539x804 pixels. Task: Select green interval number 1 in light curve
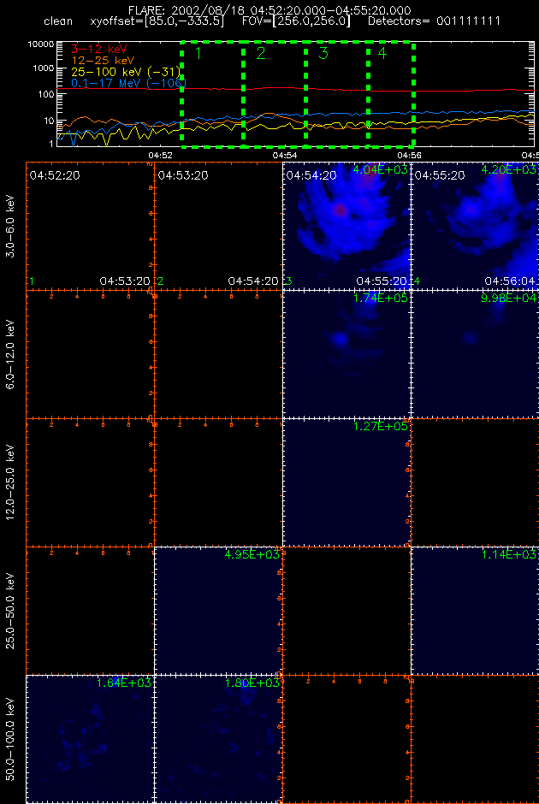coord(199,53)
